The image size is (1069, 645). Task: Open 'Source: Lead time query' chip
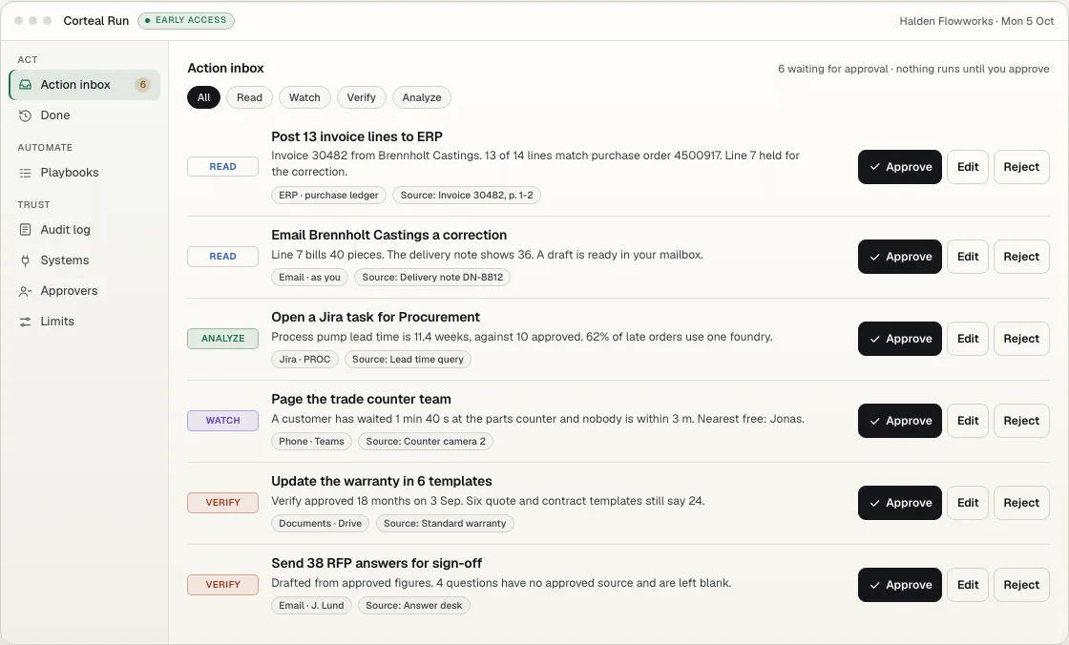tap(408, 360)
